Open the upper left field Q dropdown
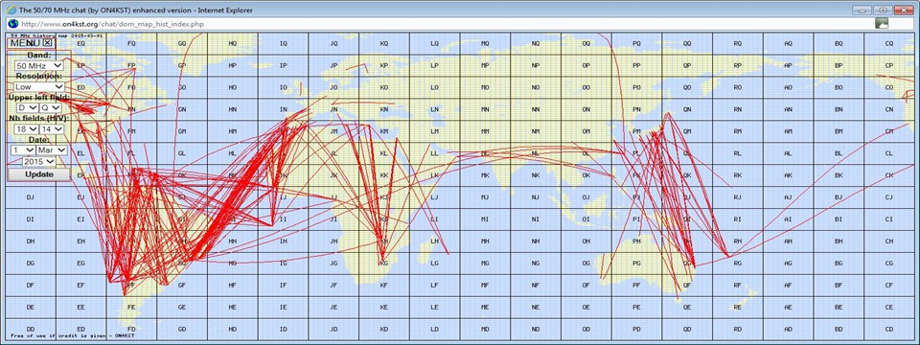Screen dimensions: 920x345 pos(51,108)
